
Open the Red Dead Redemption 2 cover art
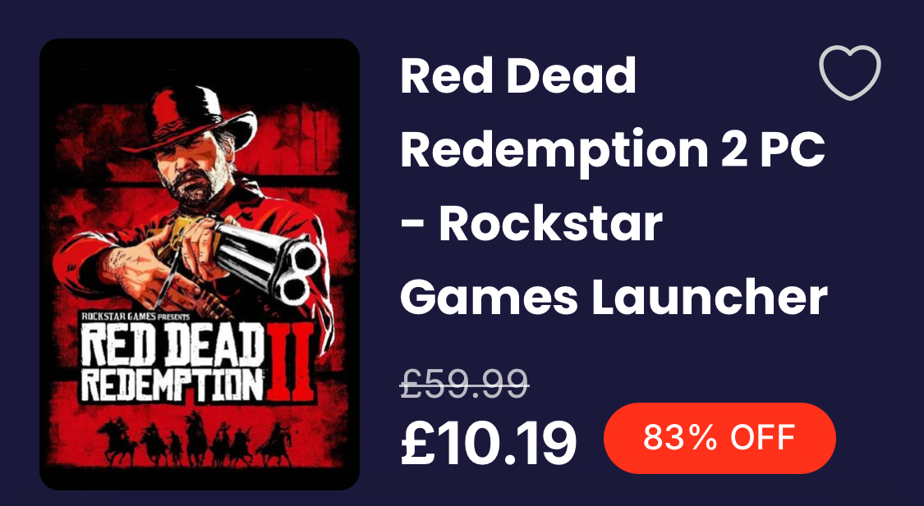200,264
